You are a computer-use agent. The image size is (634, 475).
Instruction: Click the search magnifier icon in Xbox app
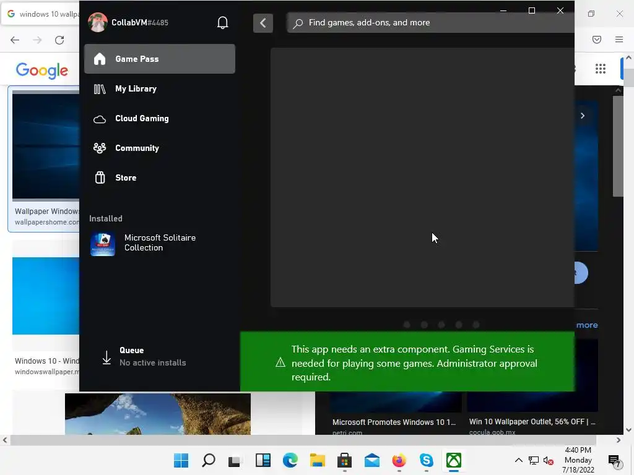pyautogui.click(x=298, y=24)
